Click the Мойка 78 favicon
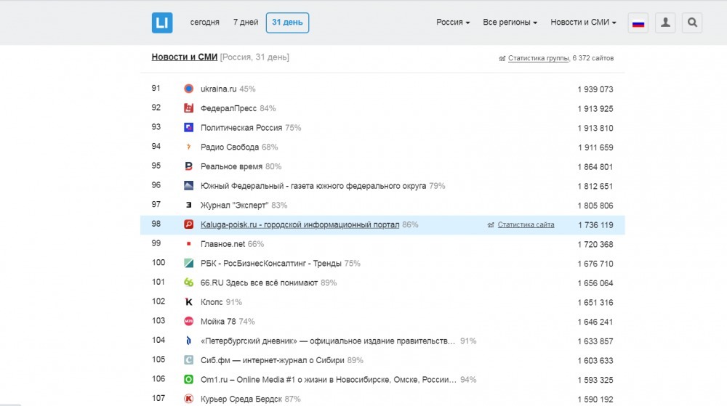Screen dimensions: 727x406 click(189, 321)
